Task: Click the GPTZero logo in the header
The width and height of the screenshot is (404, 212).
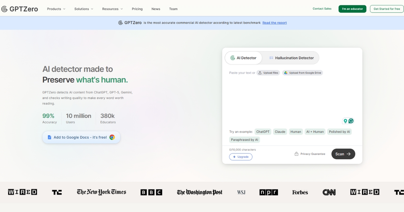Action: pos(20,9)
